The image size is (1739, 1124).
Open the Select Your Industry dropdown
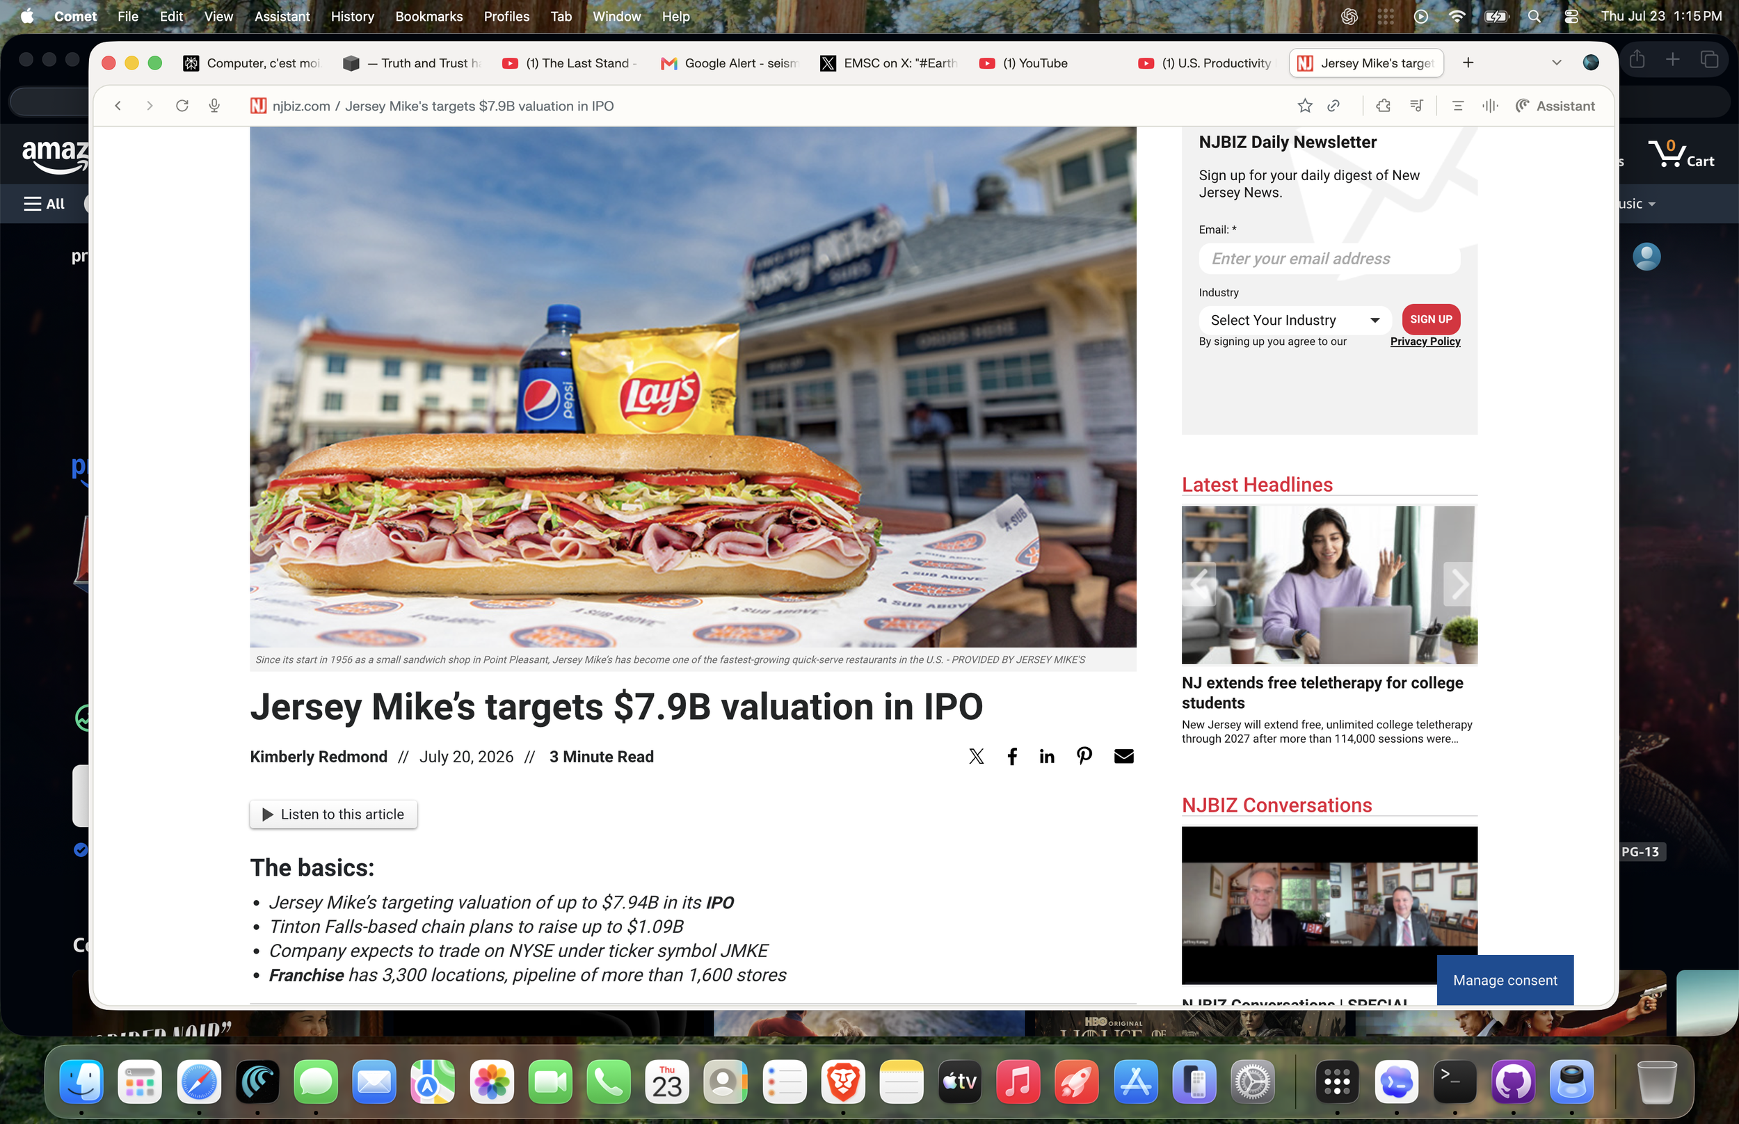pos(1295,320)
